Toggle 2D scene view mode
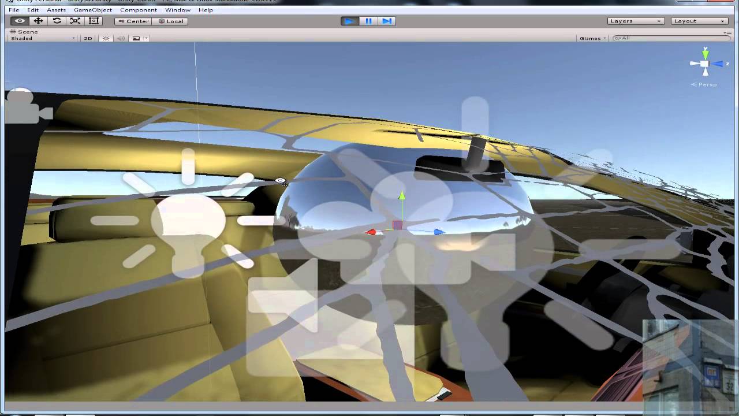 tap(88, 38)
